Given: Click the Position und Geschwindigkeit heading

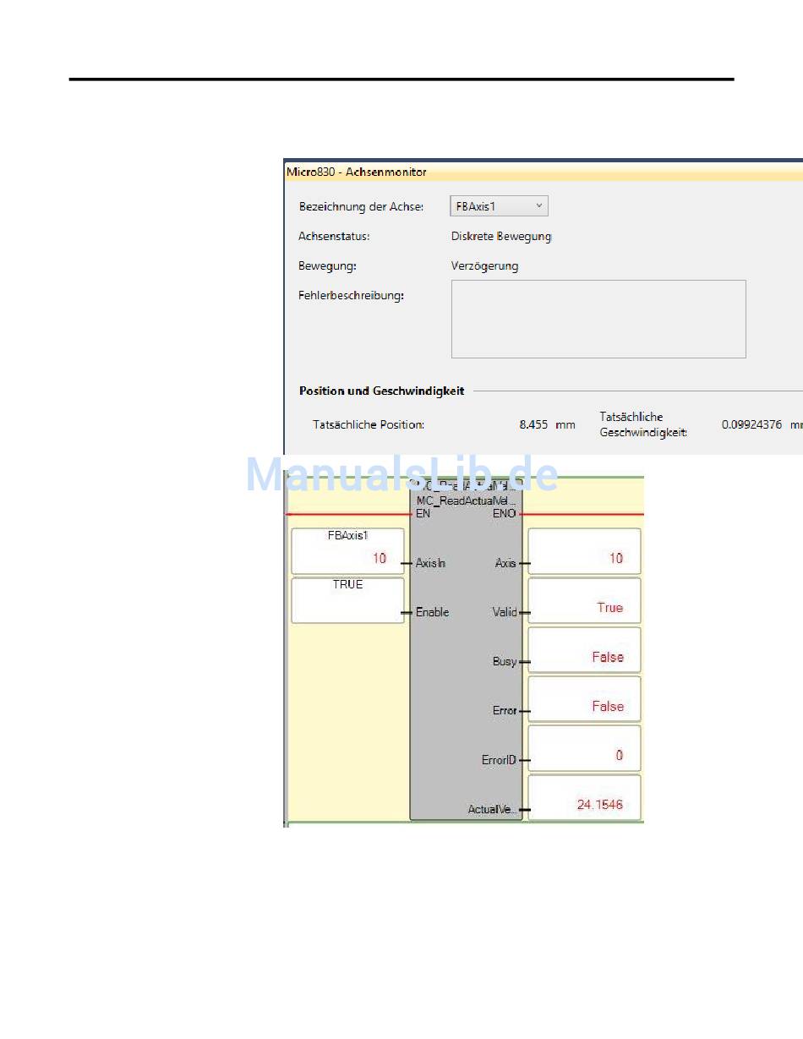Looking at the screenshot, I should tap(381, 391).
